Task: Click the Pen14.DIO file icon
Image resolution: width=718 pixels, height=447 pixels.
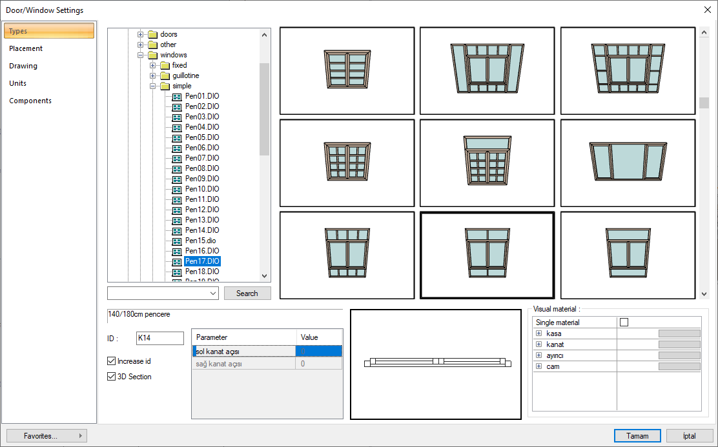Action: coord(177,230)
